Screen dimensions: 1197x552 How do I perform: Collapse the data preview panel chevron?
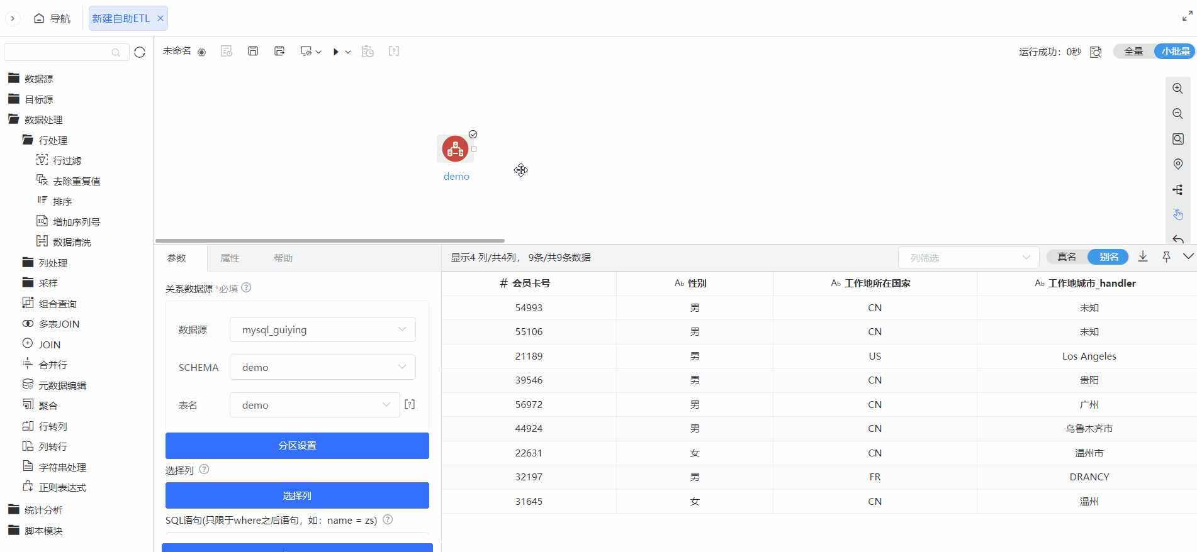pyautogui.click(x=1188, y=257)
